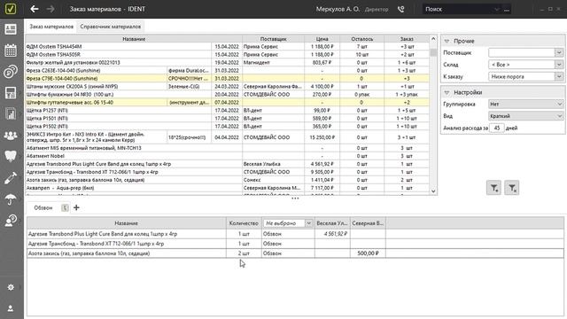Click the Меркулов А. О. user name
The width and height of the screenshot is (567, 319).
(338, 9)
